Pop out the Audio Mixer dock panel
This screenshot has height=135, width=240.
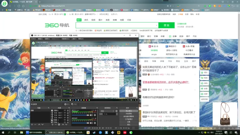tap(97, 108)
